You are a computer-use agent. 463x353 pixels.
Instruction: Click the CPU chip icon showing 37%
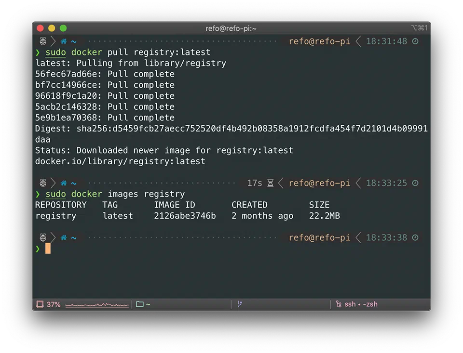click(40, 304)
